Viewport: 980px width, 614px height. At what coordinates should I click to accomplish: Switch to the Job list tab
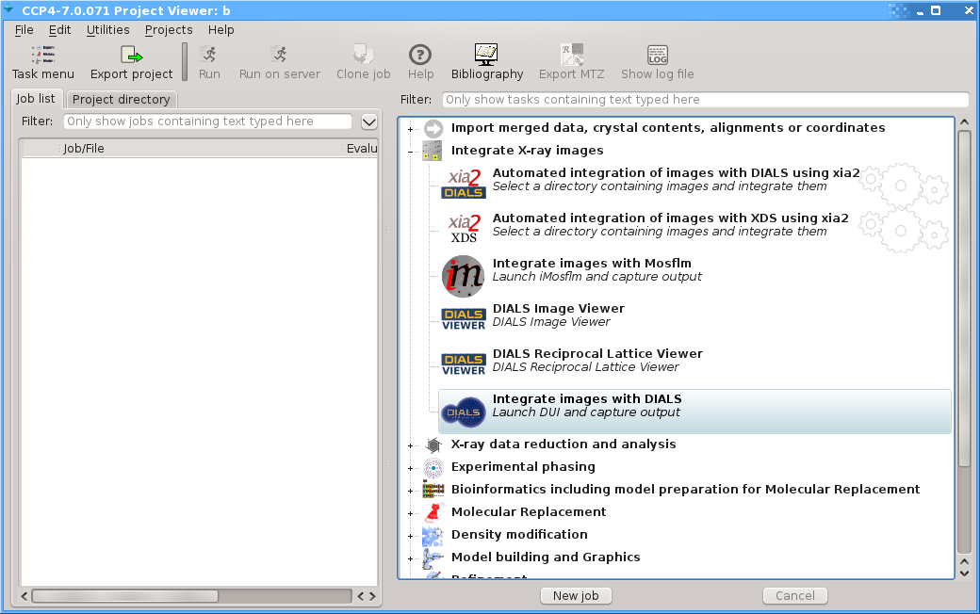coord(36,99)
